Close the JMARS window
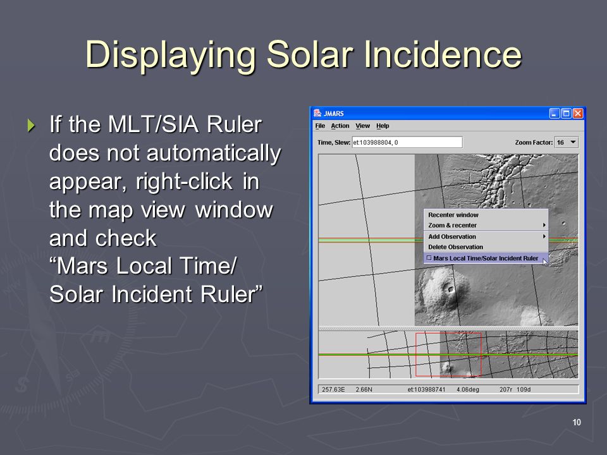The width and height of the screenshot is (607, 455). pyautogui.click(x=577, y=113)
